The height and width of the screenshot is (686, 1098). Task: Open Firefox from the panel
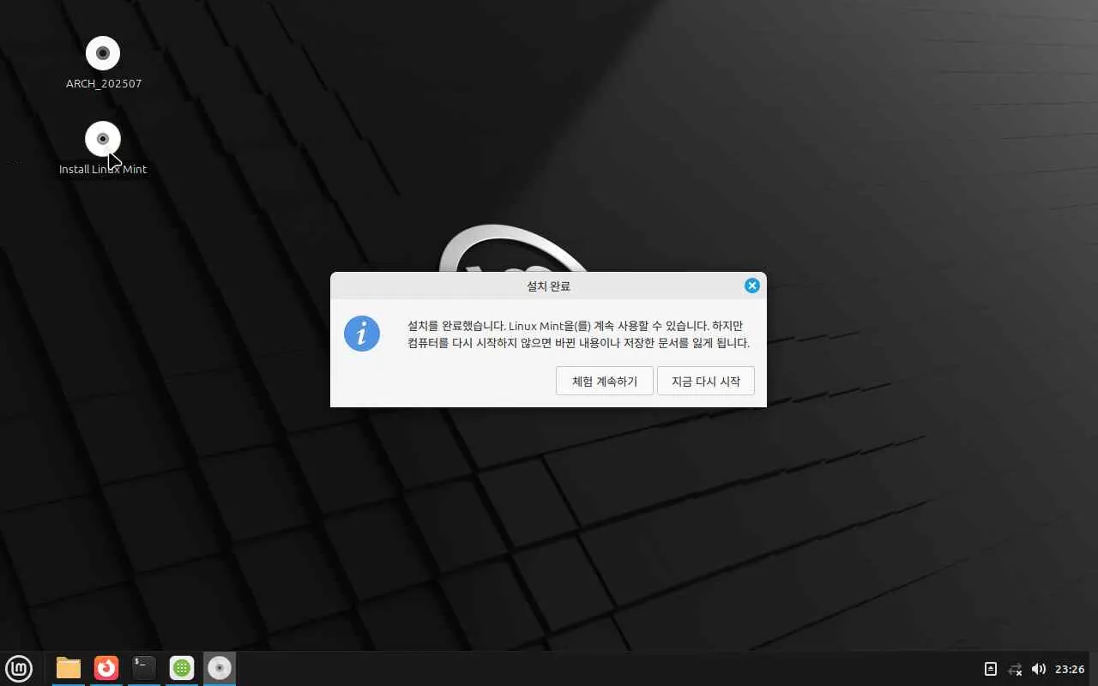click(x=106, y=669)
